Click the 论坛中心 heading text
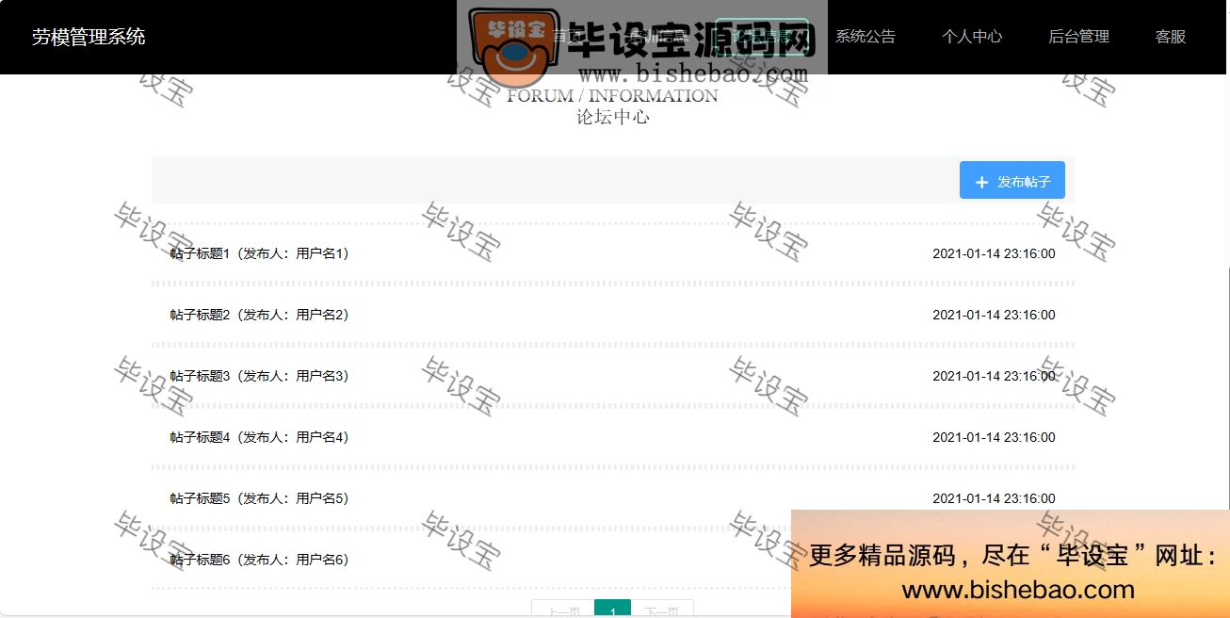The image size is (1230, 618). [613, 117]
